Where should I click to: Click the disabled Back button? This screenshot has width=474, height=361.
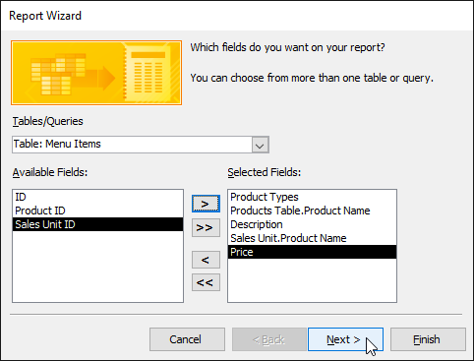269,339
